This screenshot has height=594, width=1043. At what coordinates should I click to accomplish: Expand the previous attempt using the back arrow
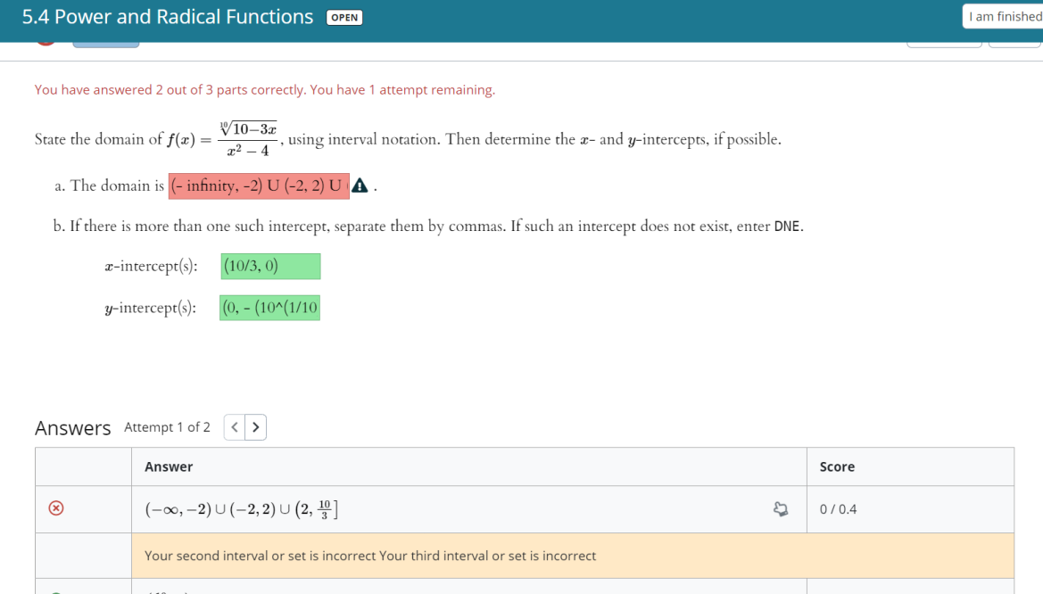pos(234,427)
